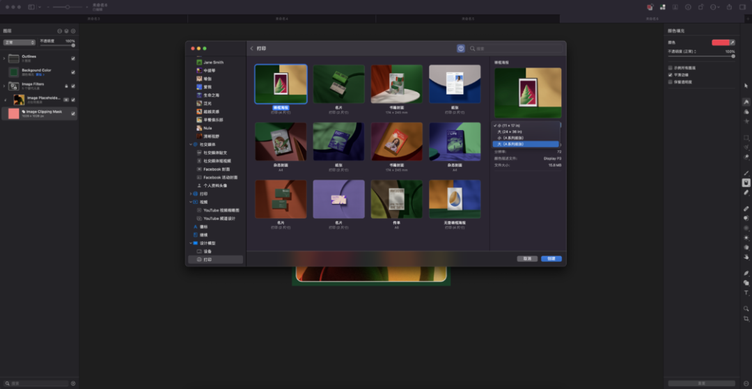
Task: Show image info via the circled i icon
Action: (688, 7)
